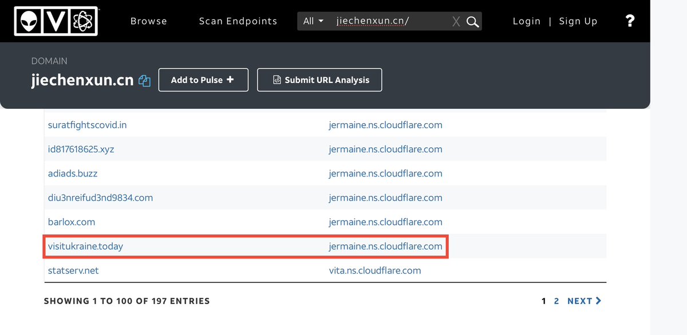This screenshot has height=335, width=687.
Task: Open the statserv.net domain link
Action: [x=73, y=270]
